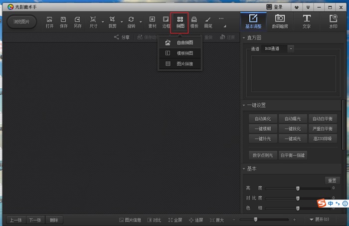Click the Sogou input method S icon
This screenshot has width=349, height=226.
point(322,203)
